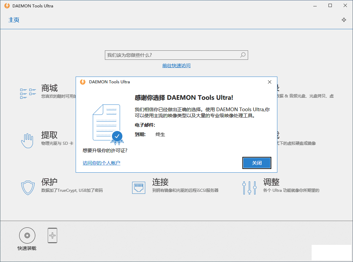Click the 物理光驱与 SD 卡 description
This screenshot has height=262, width=353.
57,143
